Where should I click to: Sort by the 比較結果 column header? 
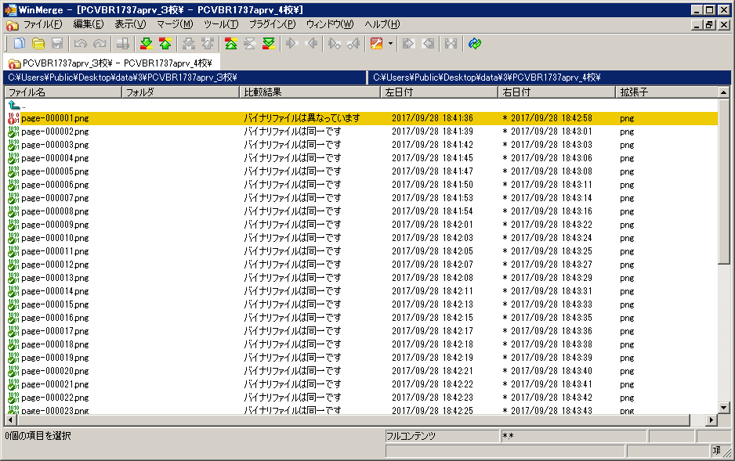(310, 92)
